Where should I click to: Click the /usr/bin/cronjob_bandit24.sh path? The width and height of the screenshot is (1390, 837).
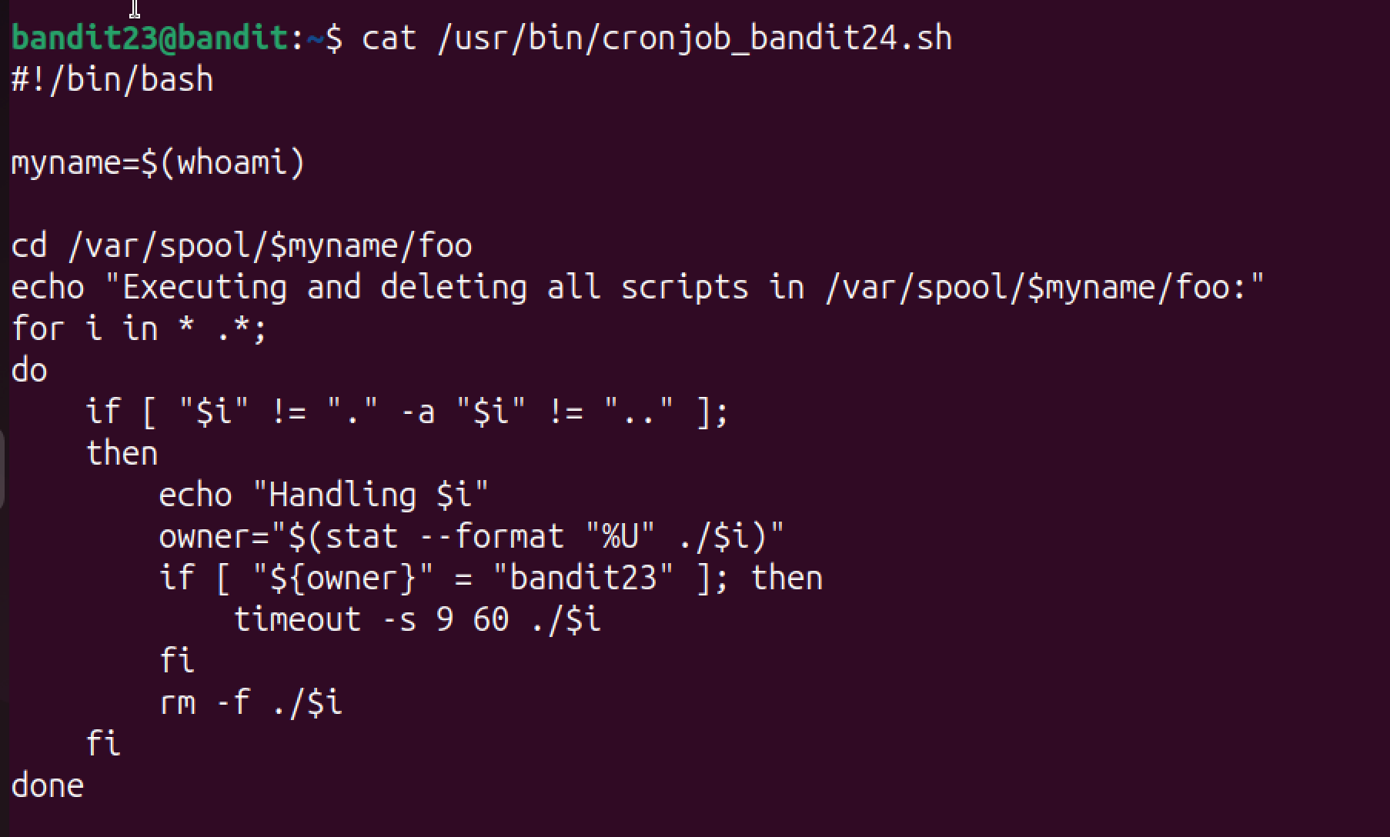(x=694, y=38)
